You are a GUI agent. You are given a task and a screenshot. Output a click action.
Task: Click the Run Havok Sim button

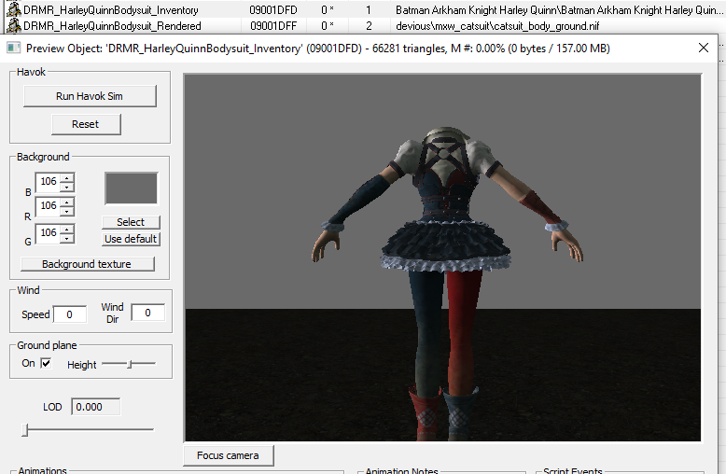pyautogui.click(x=90, y=96)
